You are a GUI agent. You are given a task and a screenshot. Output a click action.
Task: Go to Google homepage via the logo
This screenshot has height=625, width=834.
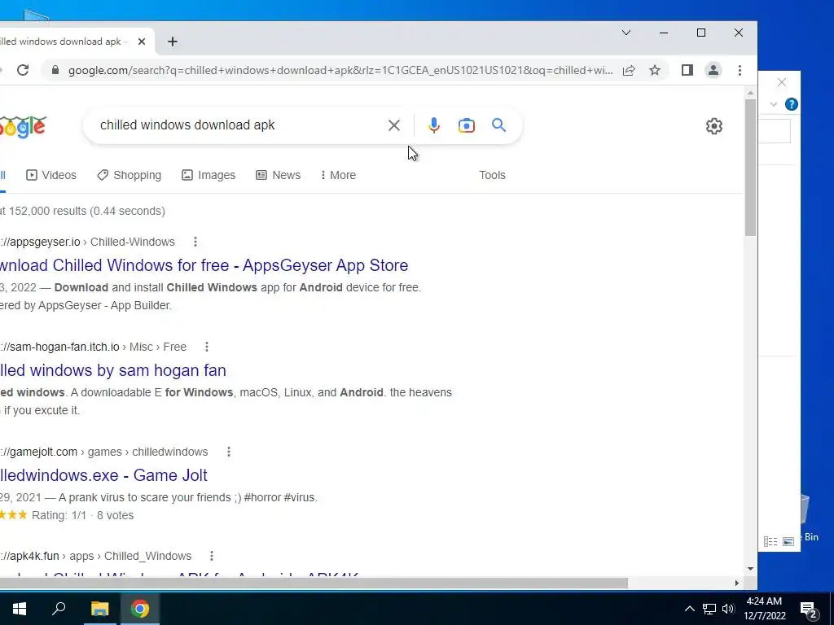(x=23, y=127)
